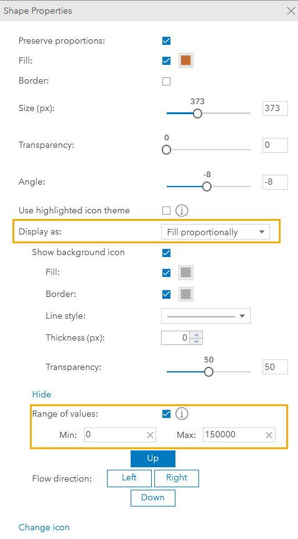Disable the Range of values checkbox
This screenshot has height=539, width=298.
166,414
